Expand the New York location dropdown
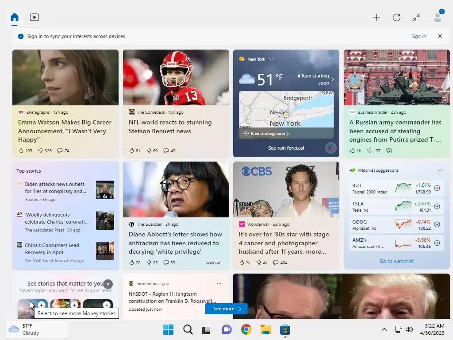The width and height of the screenshot is (453, 340). tap(271, 59)
